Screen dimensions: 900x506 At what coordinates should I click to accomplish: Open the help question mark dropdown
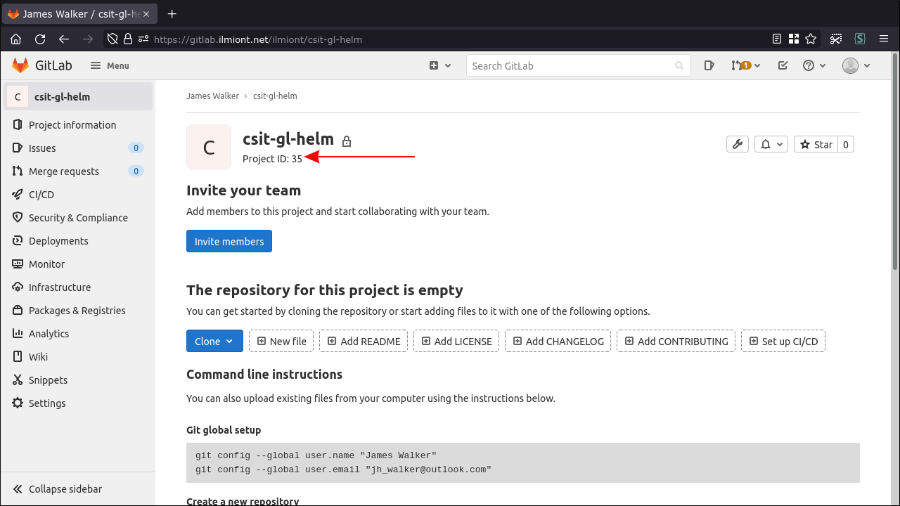tap(814, 65)
